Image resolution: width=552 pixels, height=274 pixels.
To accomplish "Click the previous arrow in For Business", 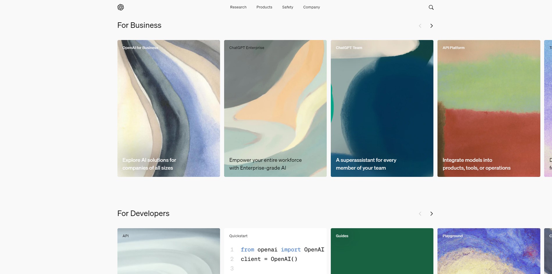I will (x=420, y=26).
